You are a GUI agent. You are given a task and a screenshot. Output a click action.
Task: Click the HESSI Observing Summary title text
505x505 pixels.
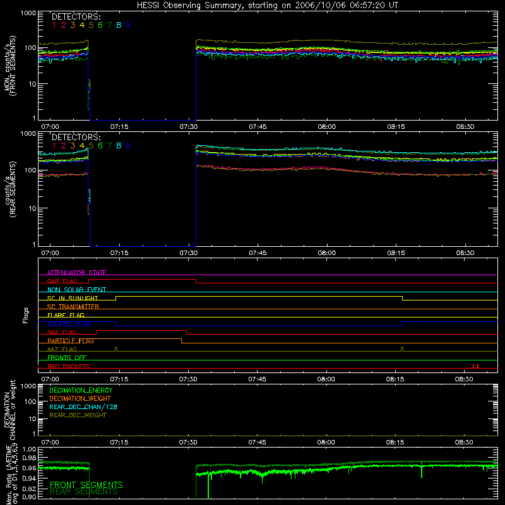click(x=268, y=6)
